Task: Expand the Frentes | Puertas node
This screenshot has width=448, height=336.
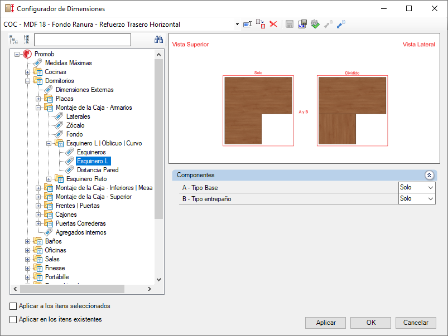Action: [x=38, y=206]
